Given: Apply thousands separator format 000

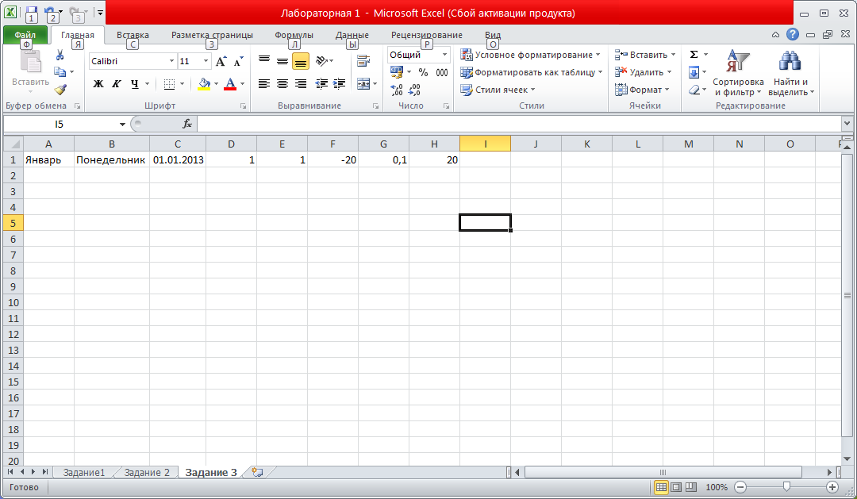Looking at the screenshot, I should [442, 72].
